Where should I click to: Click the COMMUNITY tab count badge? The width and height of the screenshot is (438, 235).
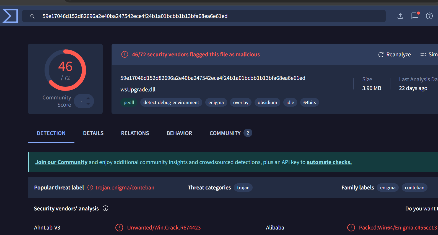point(248,133)
